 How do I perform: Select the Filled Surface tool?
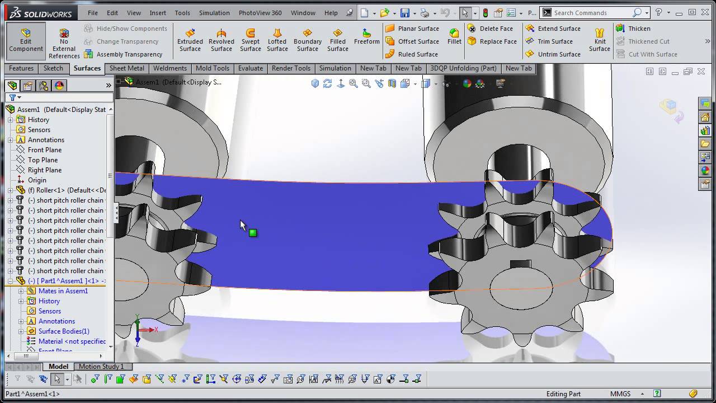(x=338, y=40)
